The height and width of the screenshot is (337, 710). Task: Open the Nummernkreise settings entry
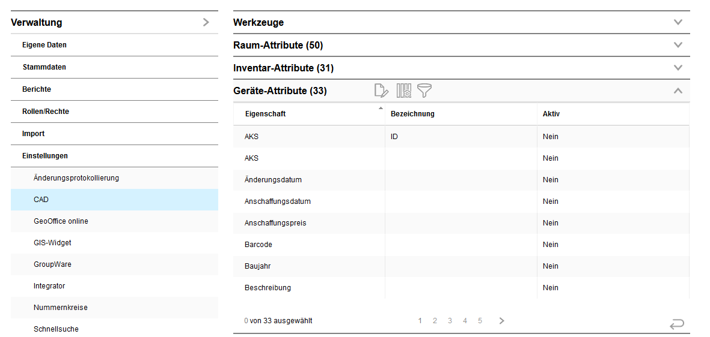click(x=61, y=308)
